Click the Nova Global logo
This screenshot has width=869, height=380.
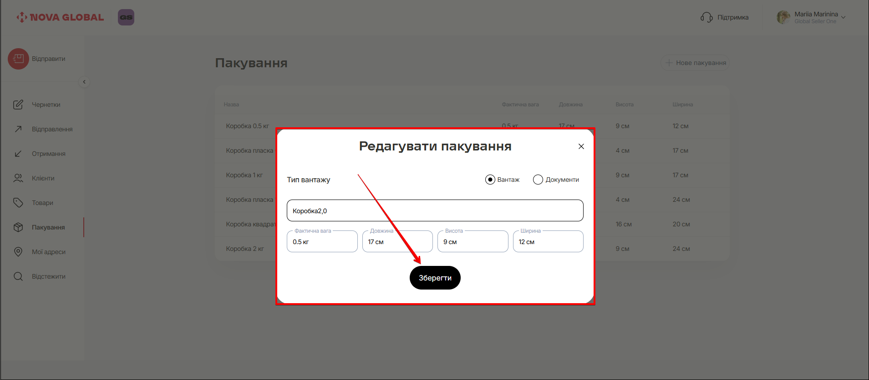pos(60,17)
